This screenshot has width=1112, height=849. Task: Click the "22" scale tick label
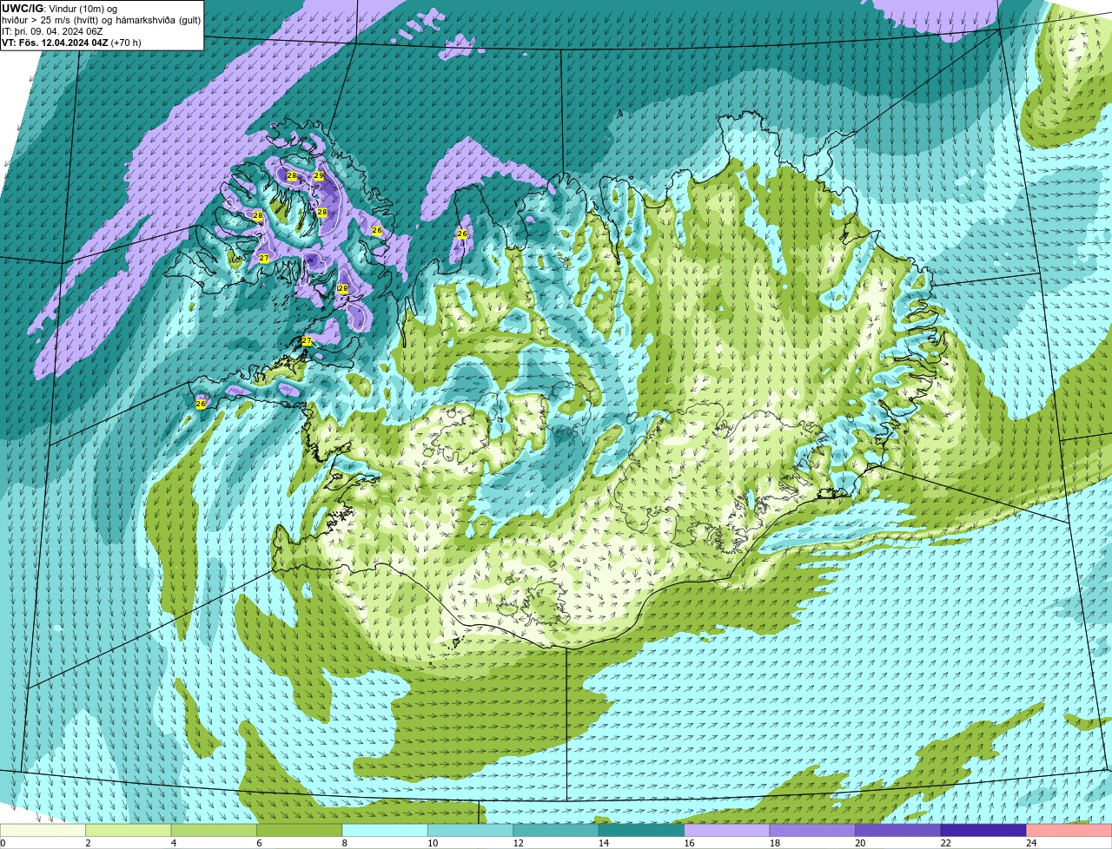[945, 843]
